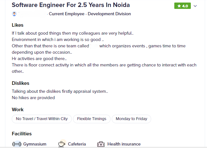Click the Dislikes section heading
Screen dimensions: 207x149
[20, 83]
